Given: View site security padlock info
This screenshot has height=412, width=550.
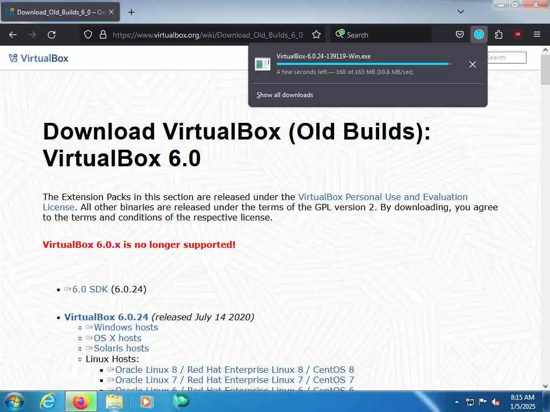Looking at the screenshot, I should (x=103, y=34).
